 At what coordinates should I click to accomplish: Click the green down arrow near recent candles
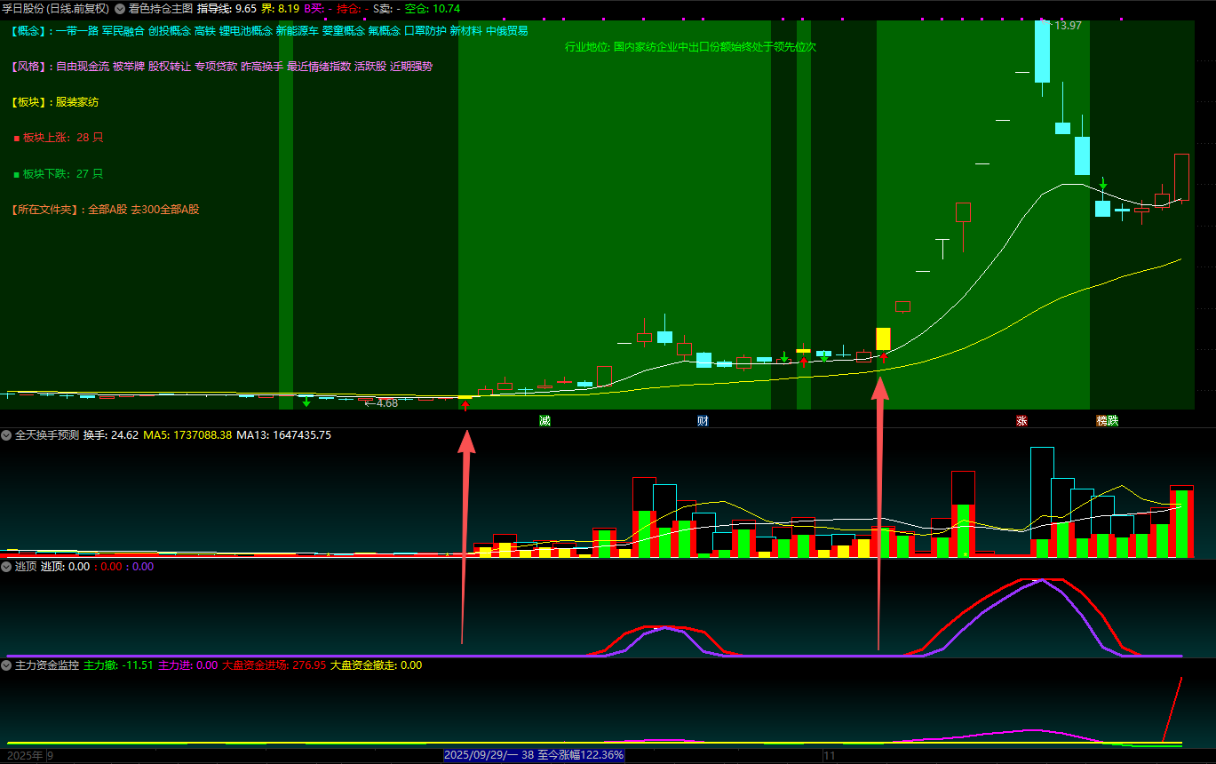[x=1103, y=185]
